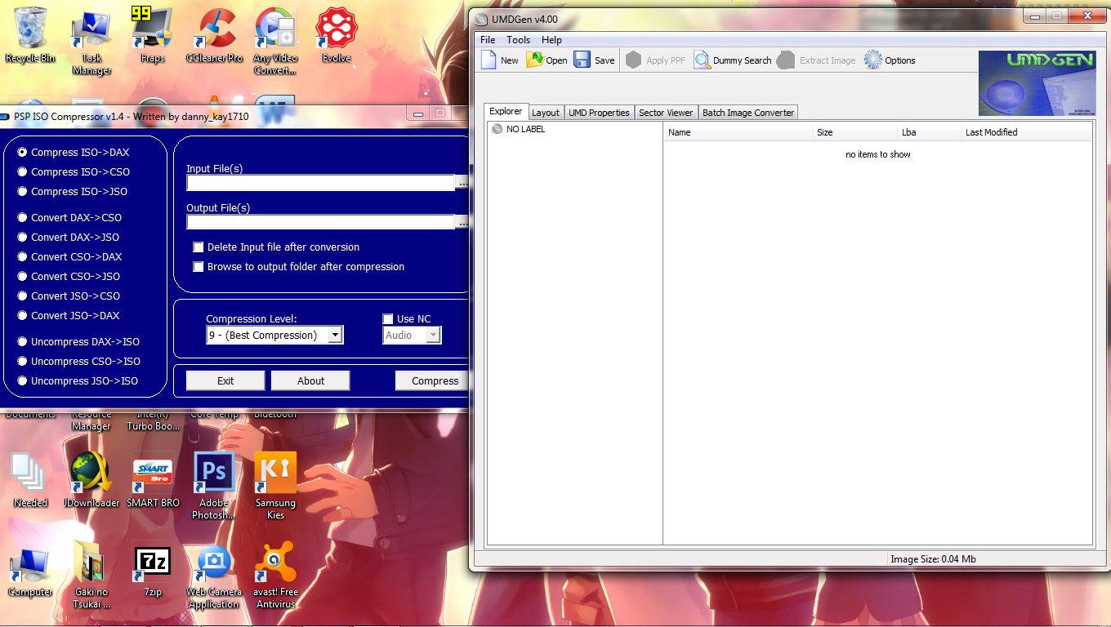Open UMDGen Options gear icon
This screenshot has height=627, width=1111.
coord(873,60)
